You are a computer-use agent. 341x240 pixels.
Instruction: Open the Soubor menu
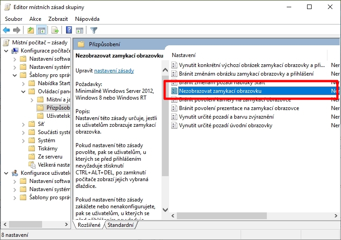point(14,19)
